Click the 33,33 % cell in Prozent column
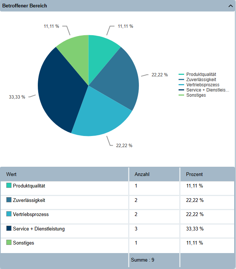Image resolution: width=236 pixels, height=269 pixels. click(x=195, y=229)
